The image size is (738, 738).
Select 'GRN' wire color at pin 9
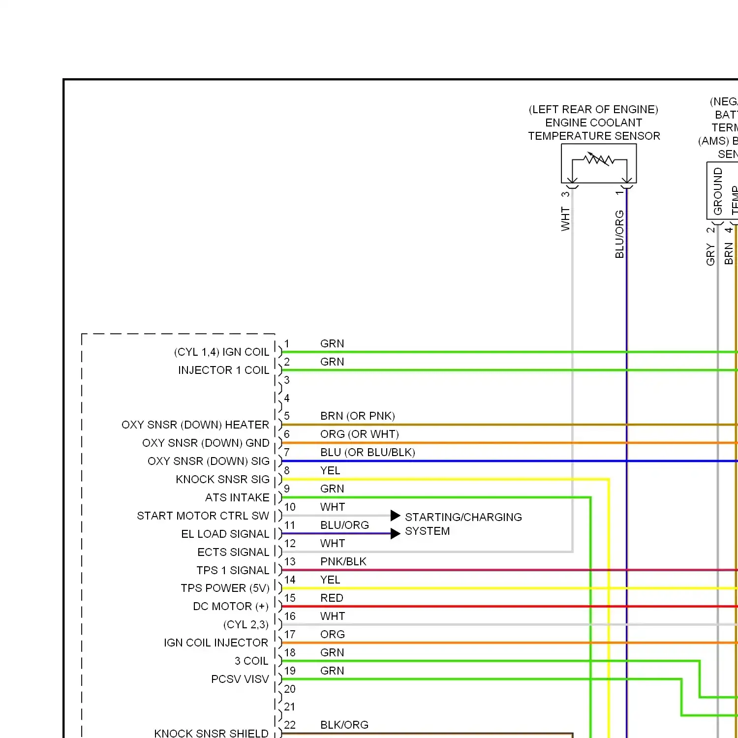click(332, 489)
